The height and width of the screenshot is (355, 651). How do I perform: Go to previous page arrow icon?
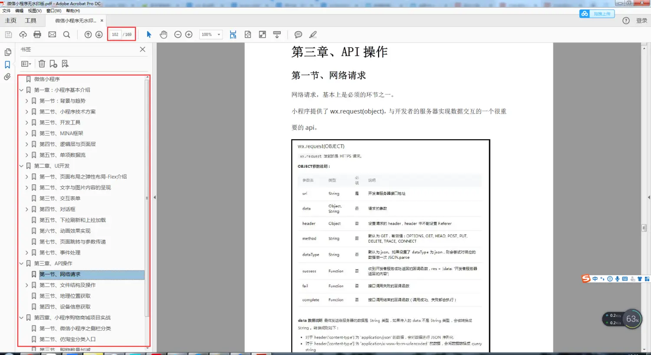pyautogui.click(x=88, y=35)
